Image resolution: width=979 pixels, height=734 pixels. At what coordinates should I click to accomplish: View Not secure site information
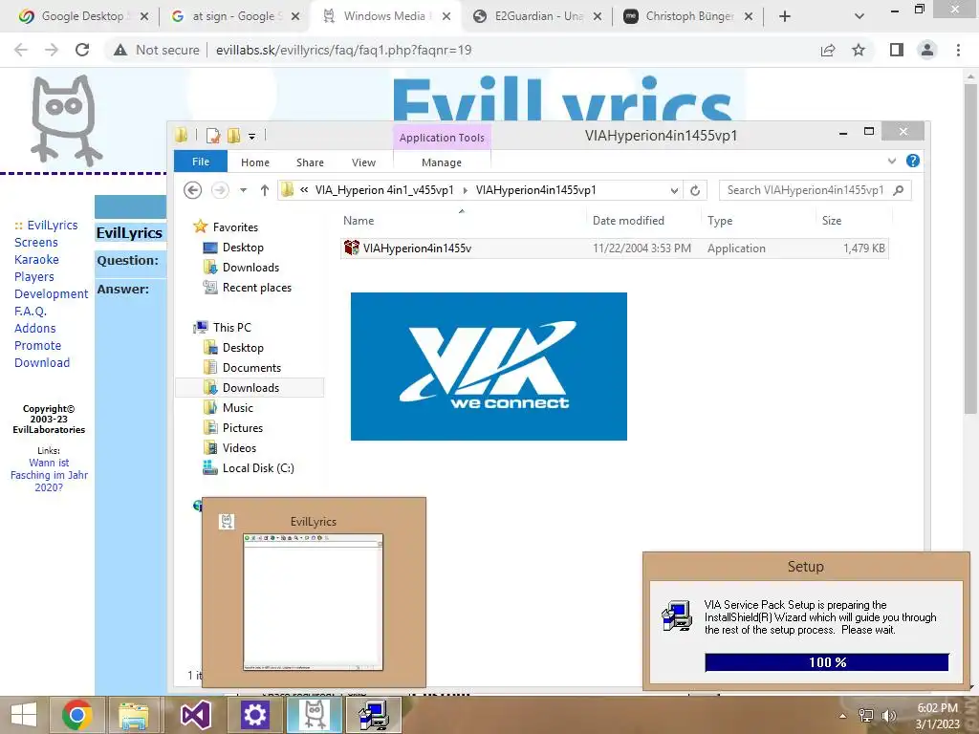(x=156, y=50)
